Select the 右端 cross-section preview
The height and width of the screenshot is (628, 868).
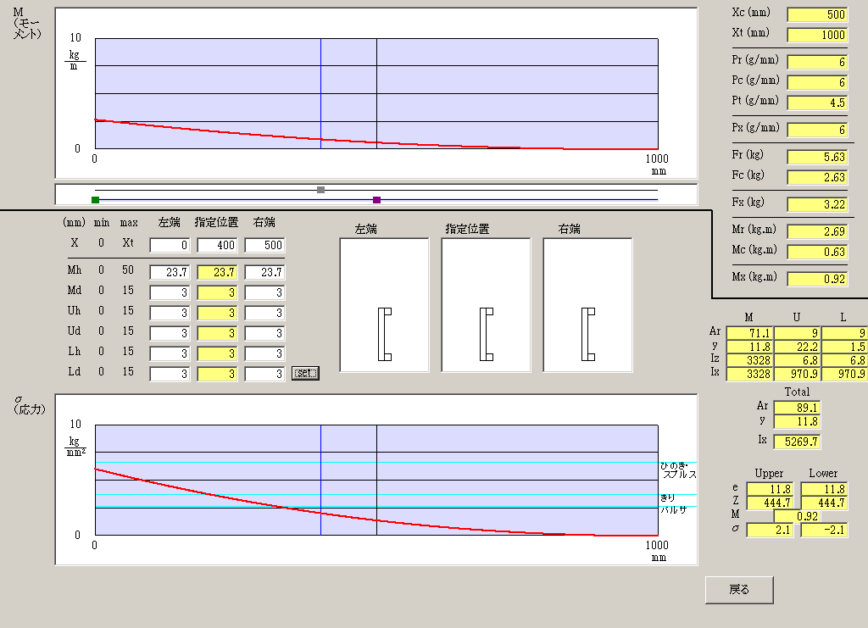[587, 305]
